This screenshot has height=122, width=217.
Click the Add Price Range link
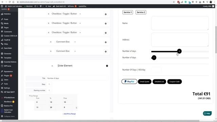pyautogui.click(x=69, y=114)
